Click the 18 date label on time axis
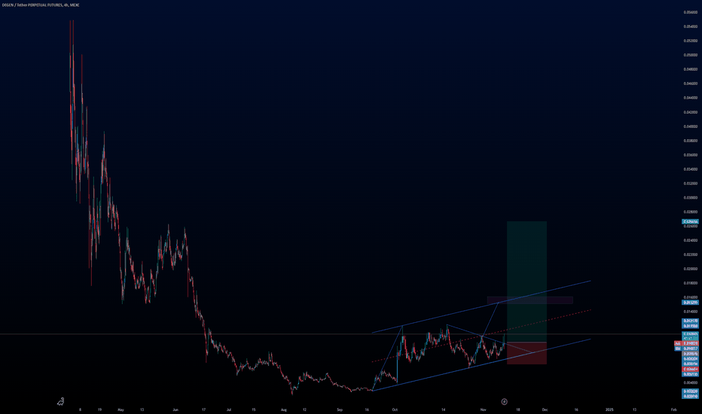This screenshot has width=702, height=414. 518,409
